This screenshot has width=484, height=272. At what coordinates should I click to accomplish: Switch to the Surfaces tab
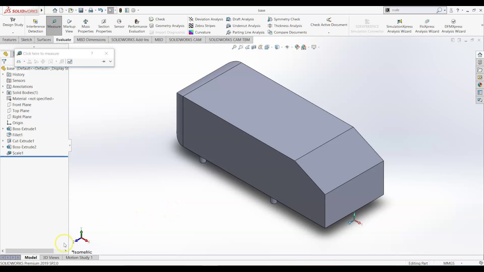44,40
